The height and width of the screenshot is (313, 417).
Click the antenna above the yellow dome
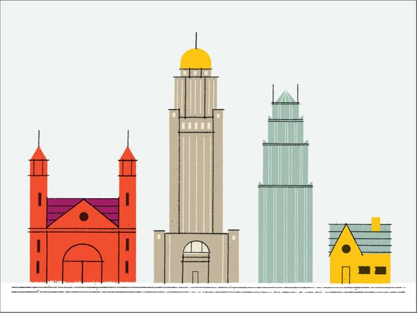(195, 40)
